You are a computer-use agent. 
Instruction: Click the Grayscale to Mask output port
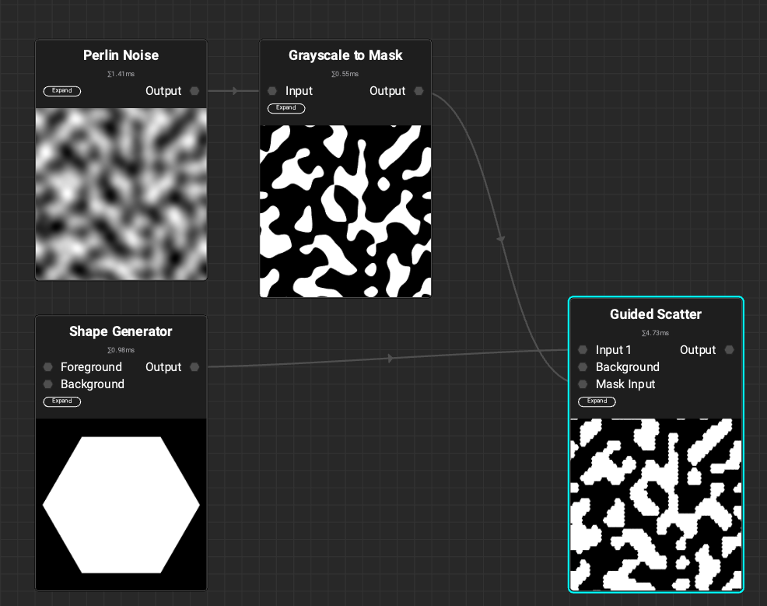[x=419, y=91]
